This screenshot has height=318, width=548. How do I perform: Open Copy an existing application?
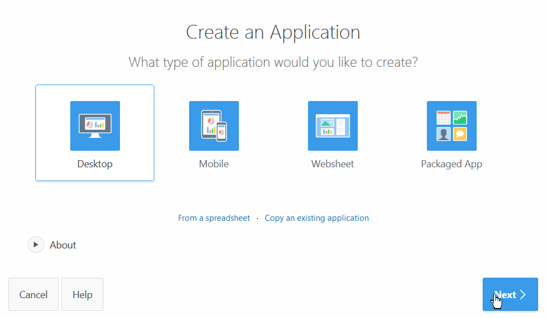coord(316,218)
